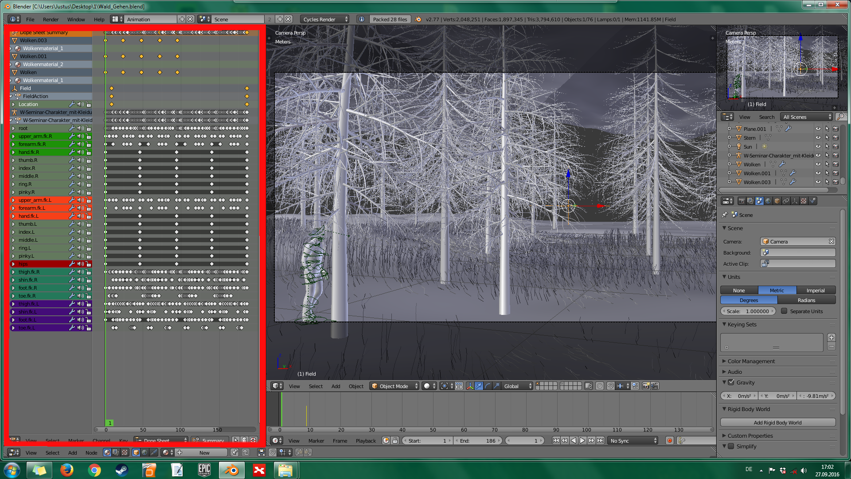Switch to World properties tab
Screen dimensions: 851x479
point(768,201)
